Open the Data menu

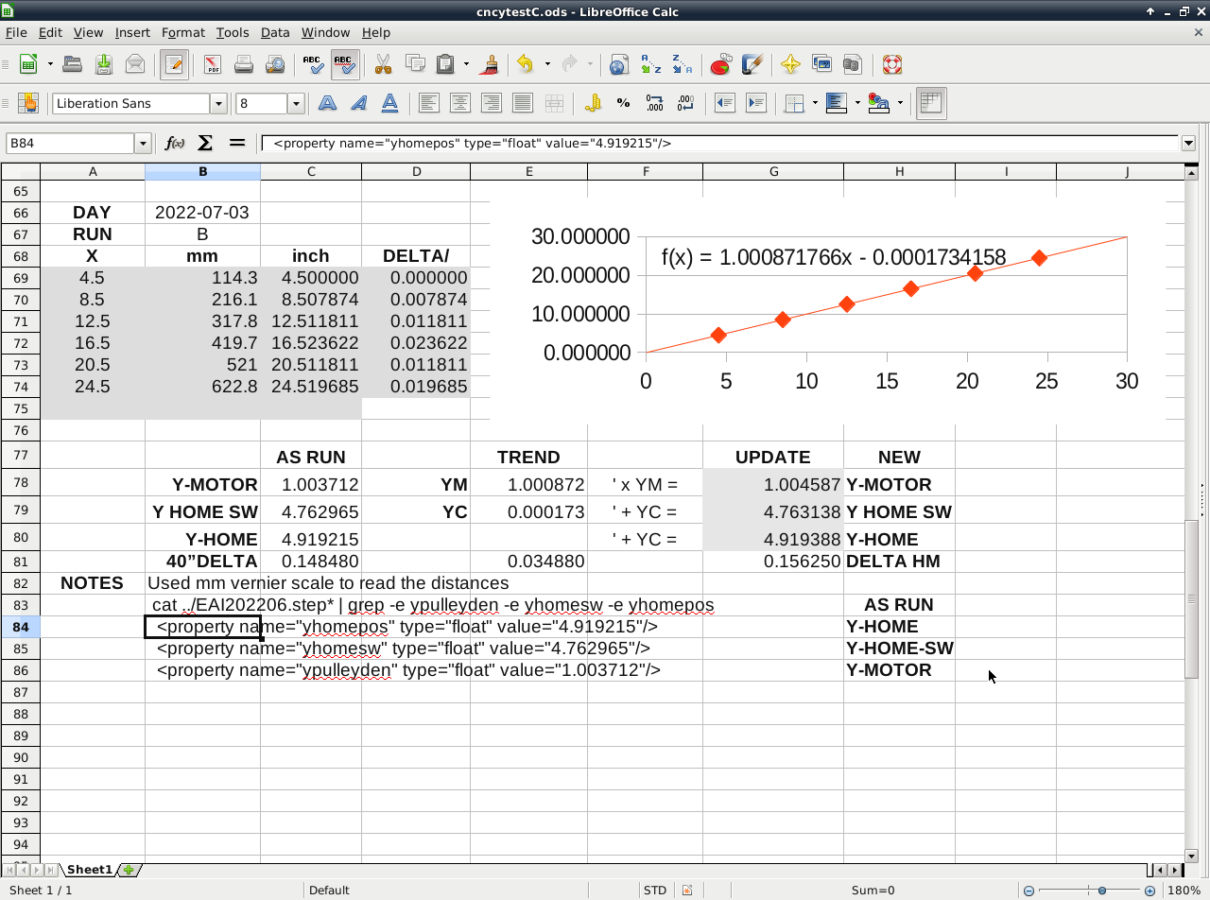click(275, 32)
